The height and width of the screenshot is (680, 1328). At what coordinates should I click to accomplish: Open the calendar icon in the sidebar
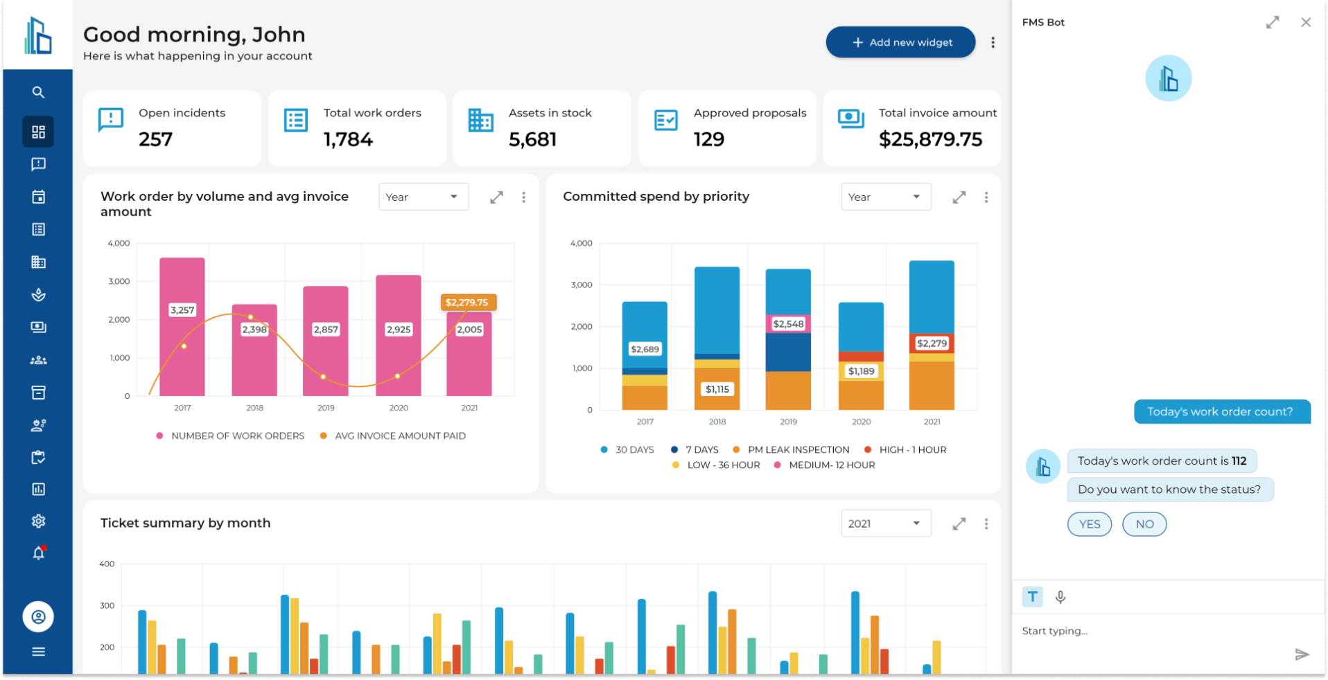coord(39,197)
